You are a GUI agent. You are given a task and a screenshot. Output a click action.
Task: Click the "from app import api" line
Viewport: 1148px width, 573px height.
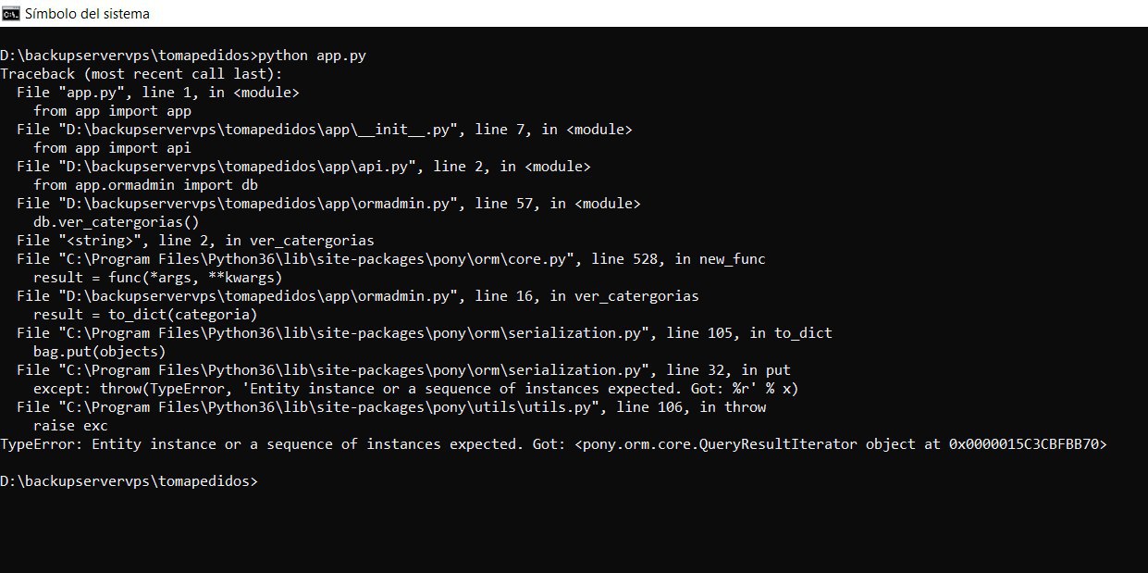[x=112, y=148]
